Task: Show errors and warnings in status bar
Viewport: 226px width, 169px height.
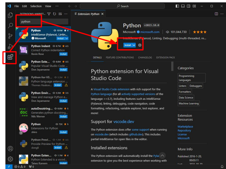Action: point(20,167)
